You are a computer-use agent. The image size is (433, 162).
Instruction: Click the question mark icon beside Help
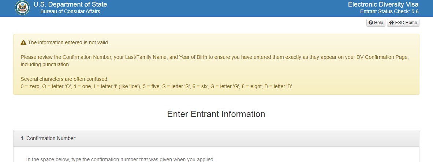point(371,23)
